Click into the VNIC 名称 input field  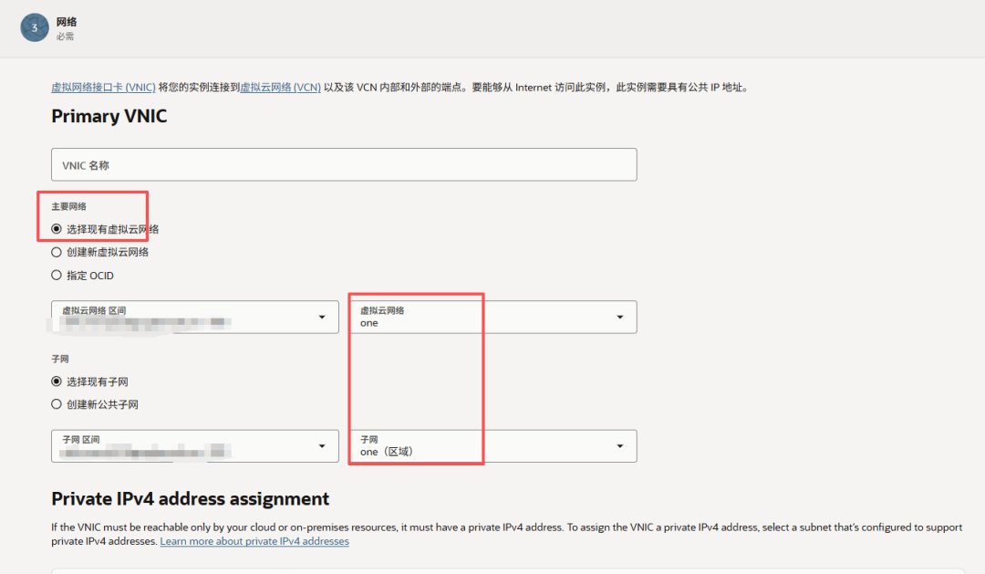tap(344, 165)
